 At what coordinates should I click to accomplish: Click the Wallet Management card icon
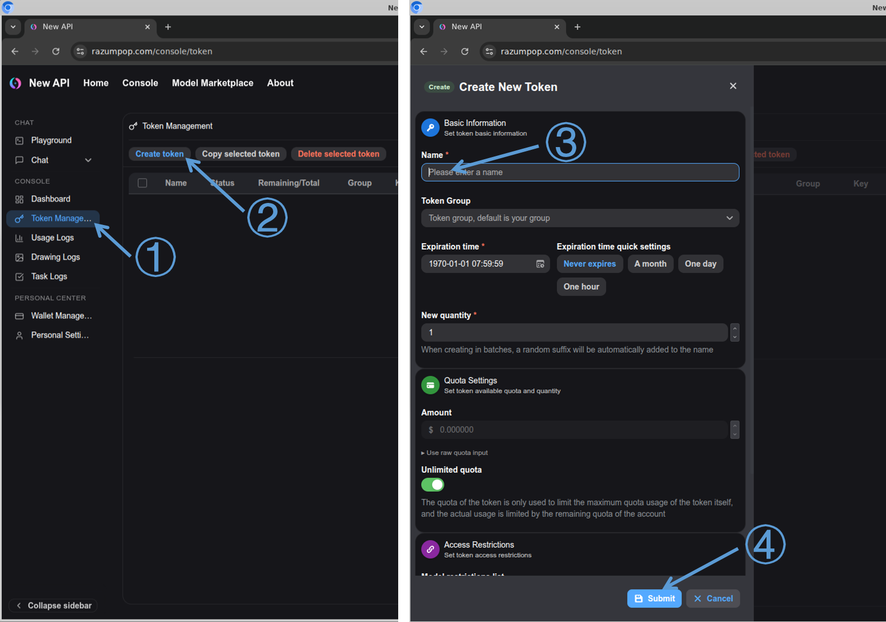pyautogui.click(x=19, y=316)
